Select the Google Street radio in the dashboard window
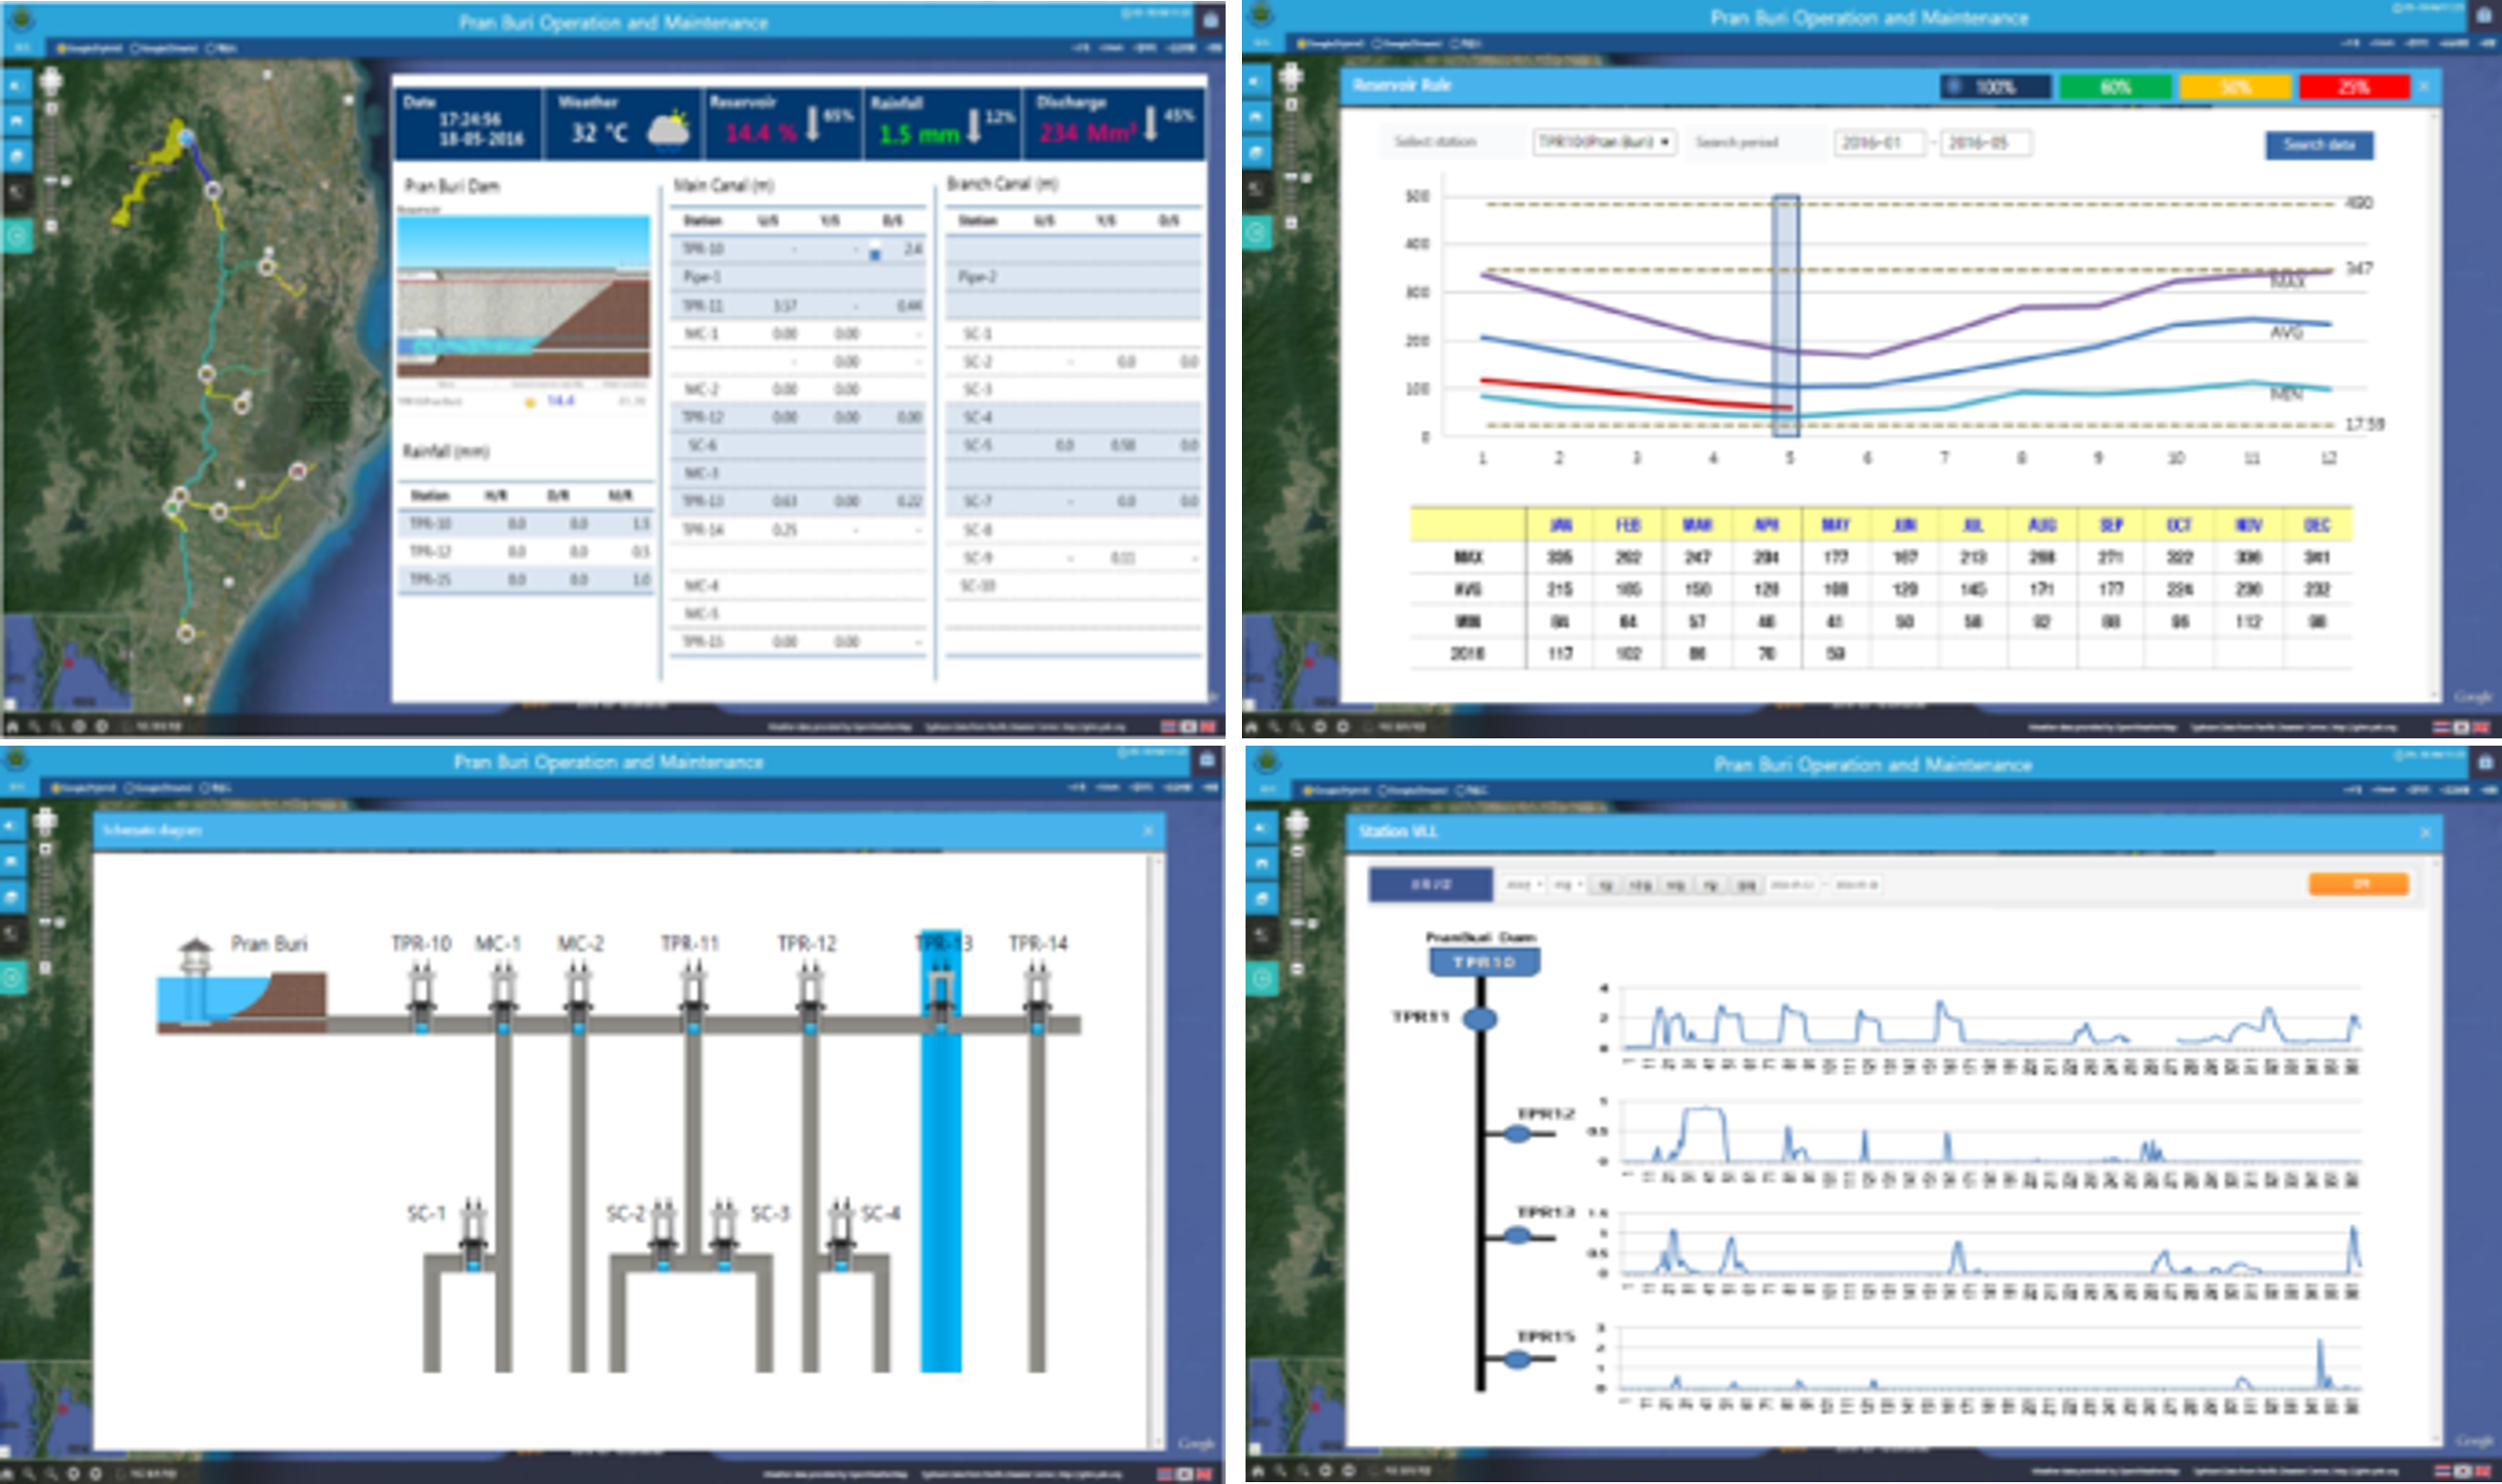Image resolution: width=2502 pixels, height=1484 pixels. coord(136,47)
